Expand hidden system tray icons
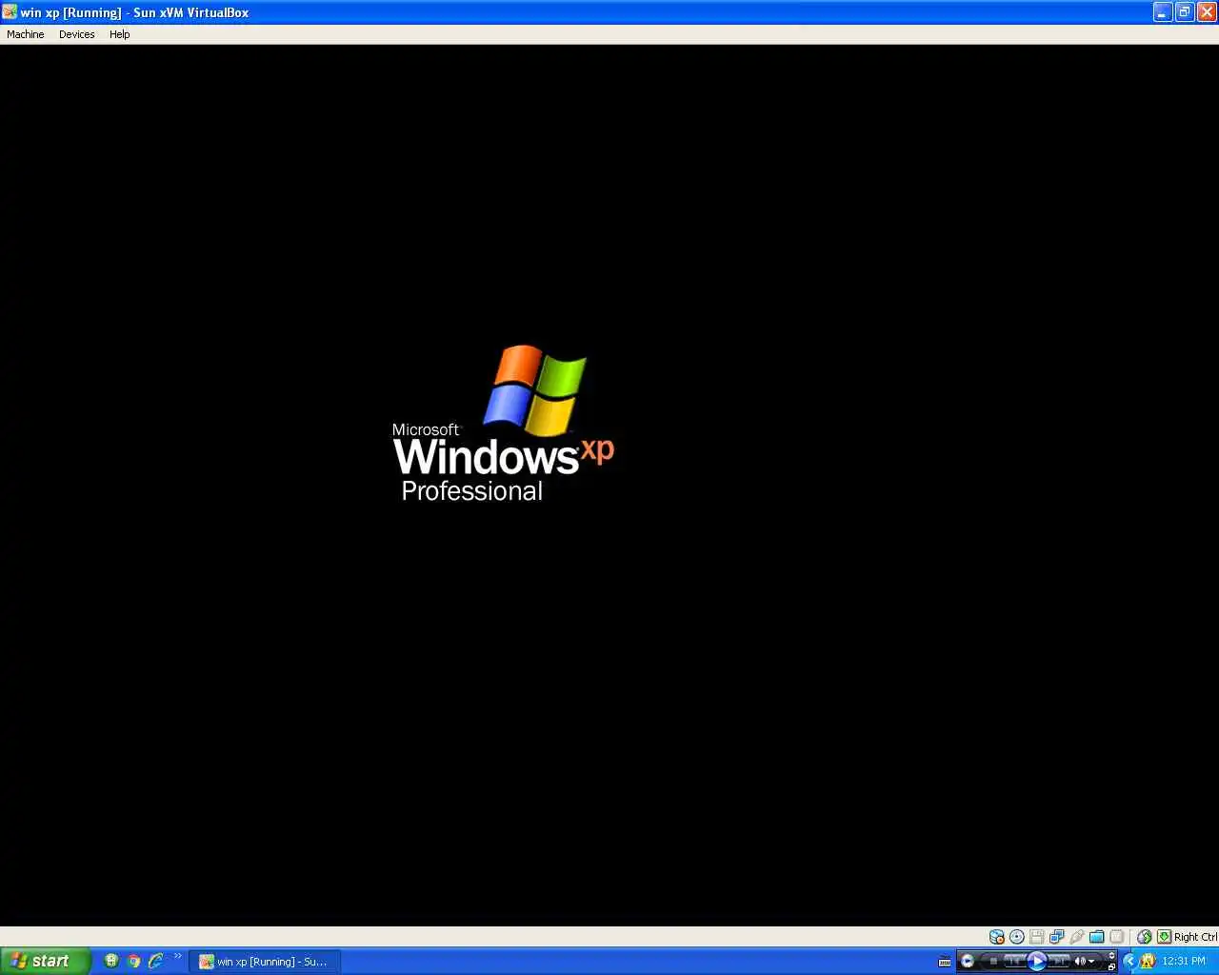 tap(1130, 961)
